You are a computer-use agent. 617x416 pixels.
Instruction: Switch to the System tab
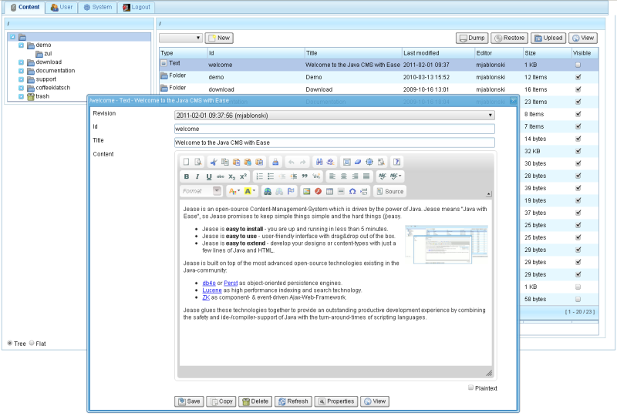pyautogui.click(x=97, y=7)
